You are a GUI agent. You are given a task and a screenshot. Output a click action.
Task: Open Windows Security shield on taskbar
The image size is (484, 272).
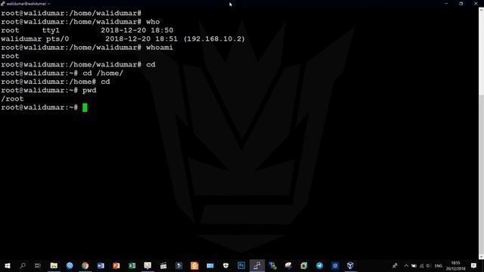tap(225, 265)
